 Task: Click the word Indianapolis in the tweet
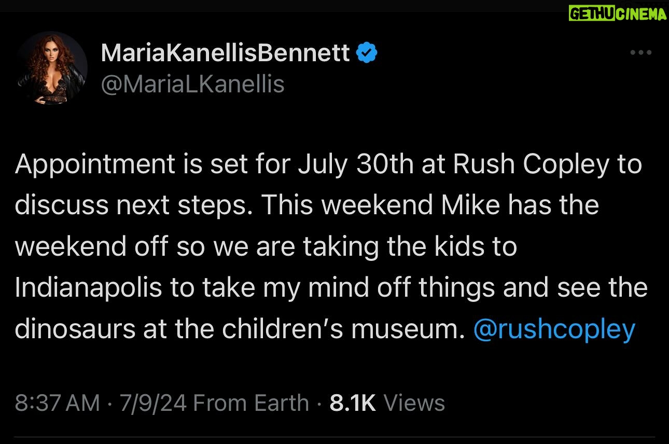point(88,288)
